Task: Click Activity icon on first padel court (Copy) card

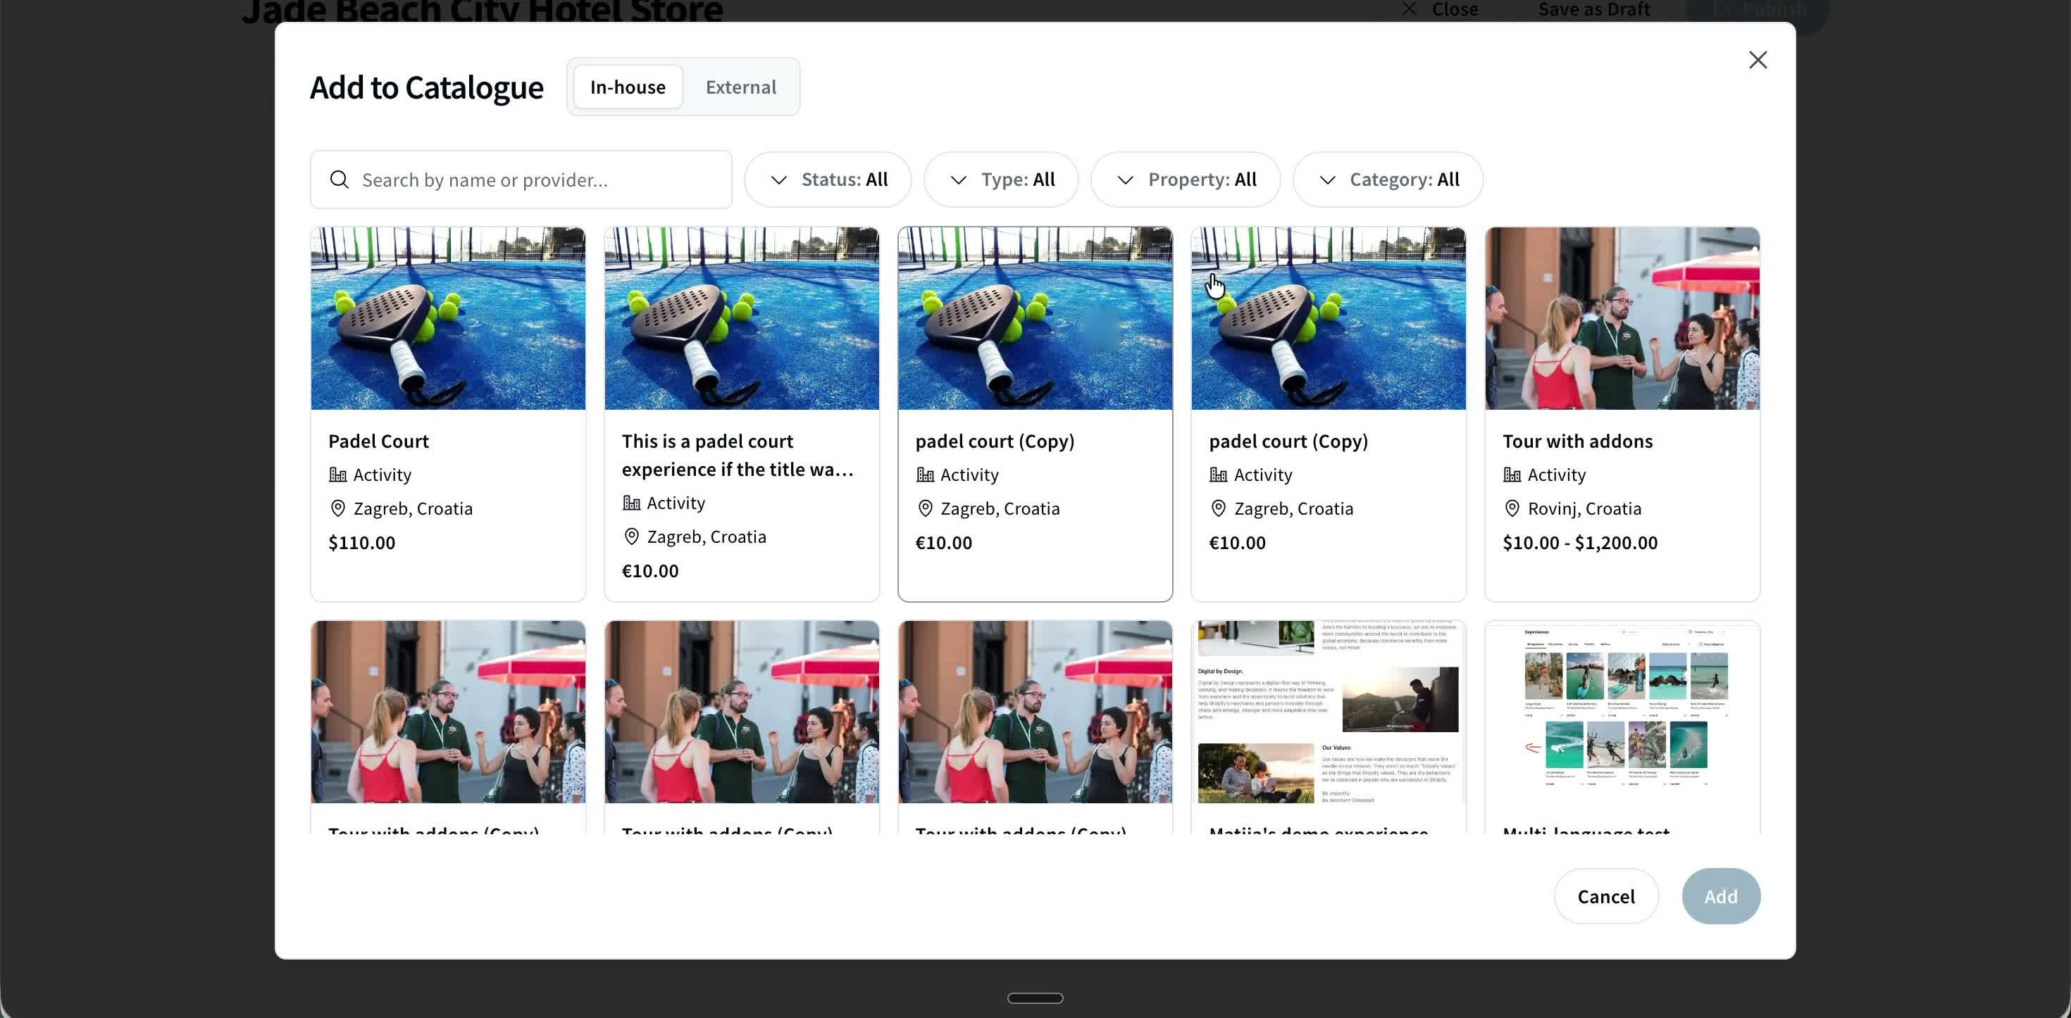Action: click(x=926, y=475)
